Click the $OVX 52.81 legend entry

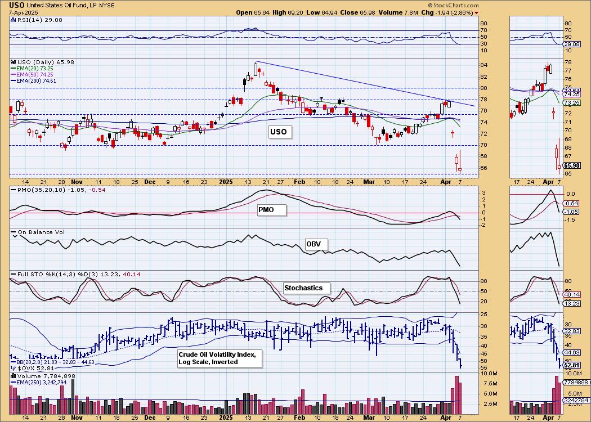[35, 368]
